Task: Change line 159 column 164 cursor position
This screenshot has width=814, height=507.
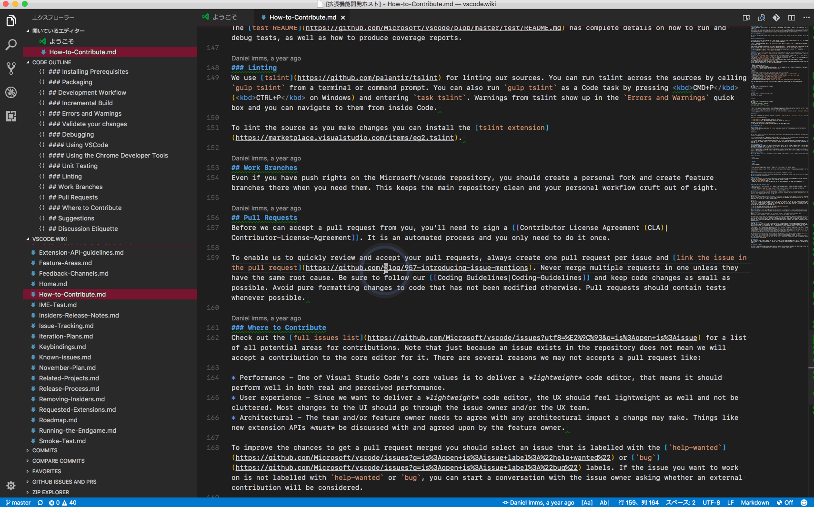Action: pos(638,503)
